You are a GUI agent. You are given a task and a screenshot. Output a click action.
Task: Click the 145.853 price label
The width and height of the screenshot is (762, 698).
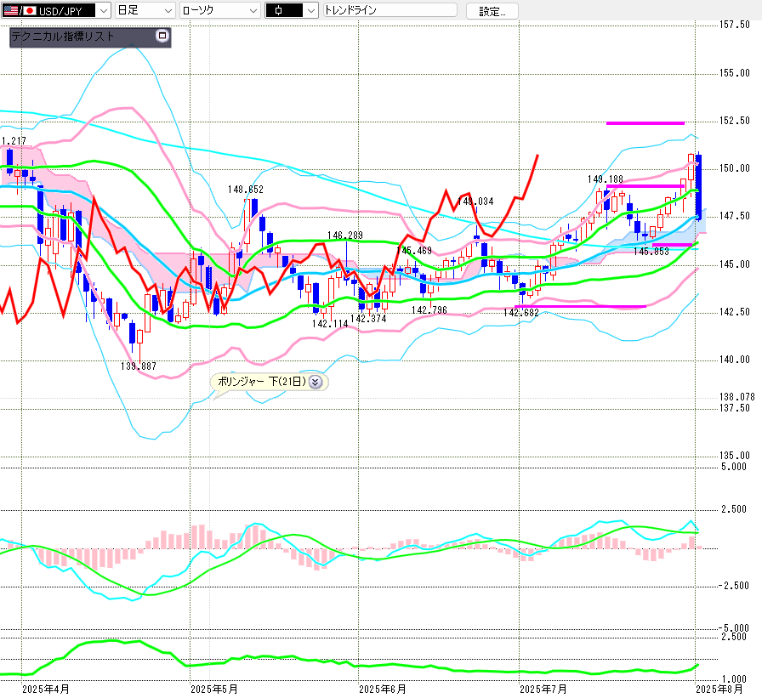651,252
